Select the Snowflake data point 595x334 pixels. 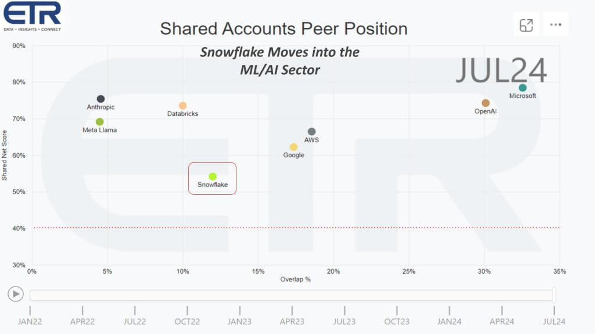click(213, 176)
